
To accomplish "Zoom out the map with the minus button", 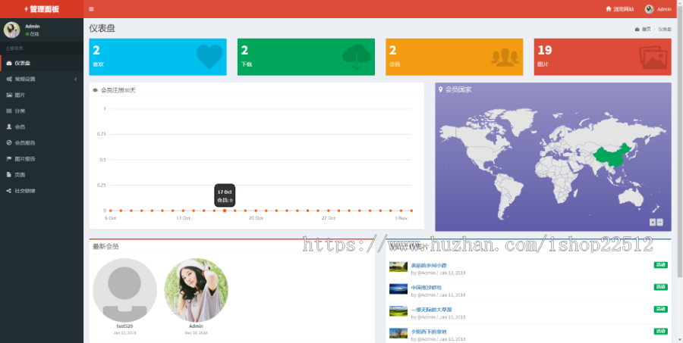I will (660, 222).
